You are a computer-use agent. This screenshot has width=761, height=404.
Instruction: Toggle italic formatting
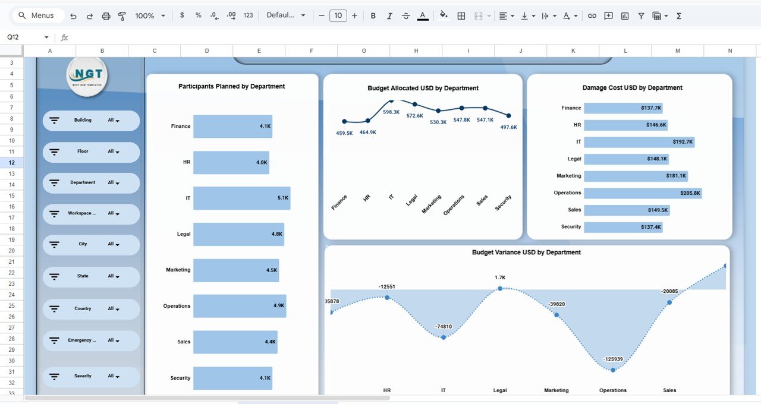click(389, 15)
